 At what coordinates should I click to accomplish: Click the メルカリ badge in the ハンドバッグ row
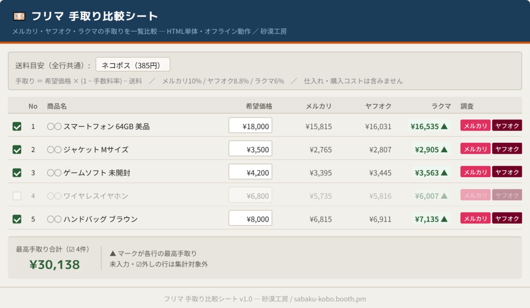(x=475, y=218)
